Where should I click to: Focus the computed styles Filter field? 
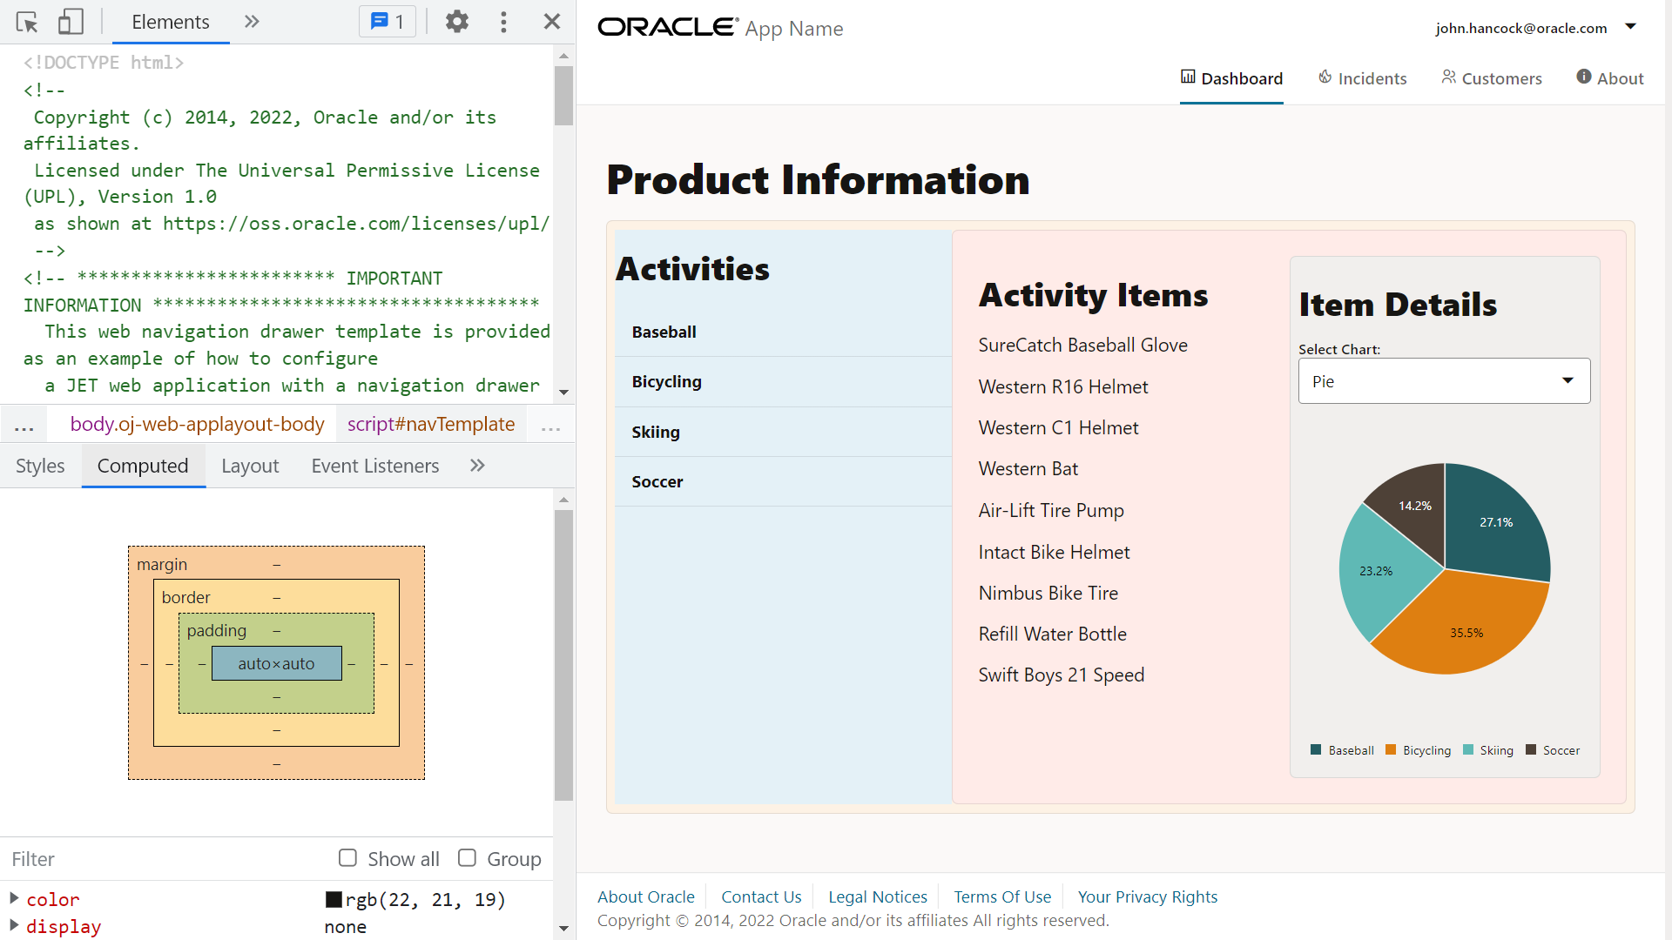pyautogui.click(x=165, y=859)
